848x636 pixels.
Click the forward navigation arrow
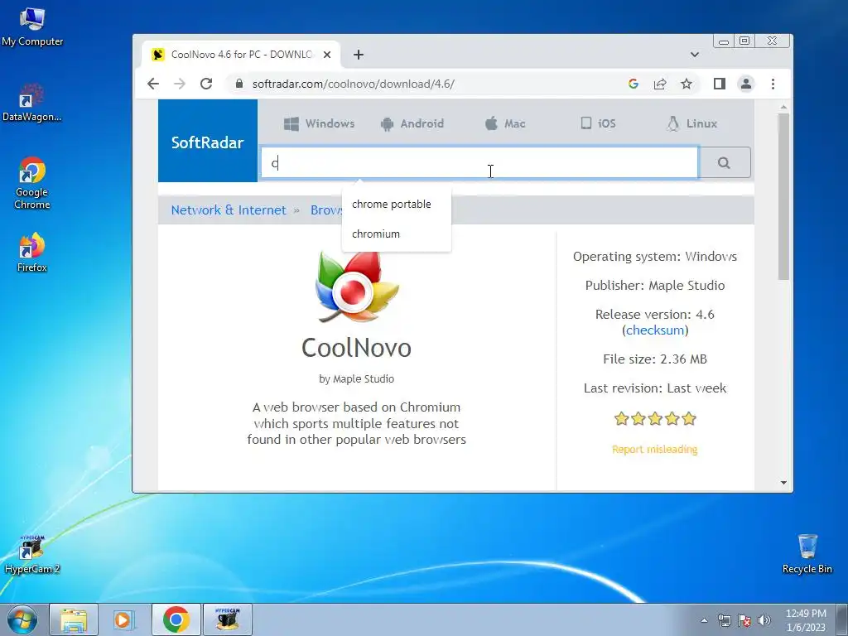180,84
